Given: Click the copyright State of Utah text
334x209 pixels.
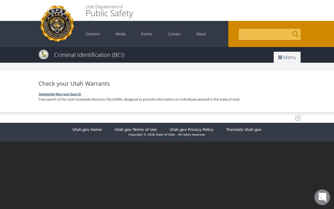Looking at the screenshot, I should coord(167,135).
